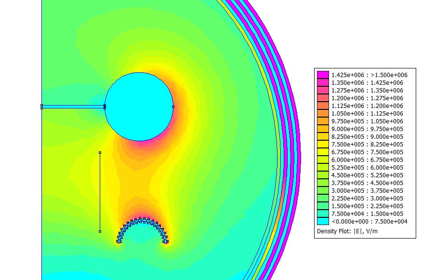Viewport: 435px width, 280px height.
Task: Pick the 1.050e+006 : 1.125e+006 orange swatch
Action: click(x=322, y=114)
